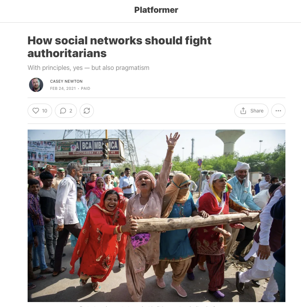
Task: Click the Feb 24, 2021 date
Action: click(63, 88)
